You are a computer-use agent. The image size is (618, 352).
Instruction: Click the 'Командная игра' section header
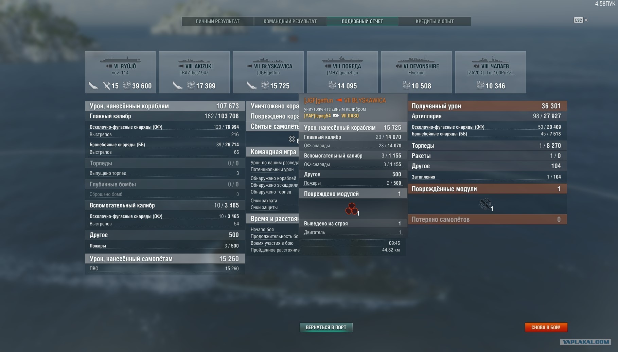click(272, 152)
